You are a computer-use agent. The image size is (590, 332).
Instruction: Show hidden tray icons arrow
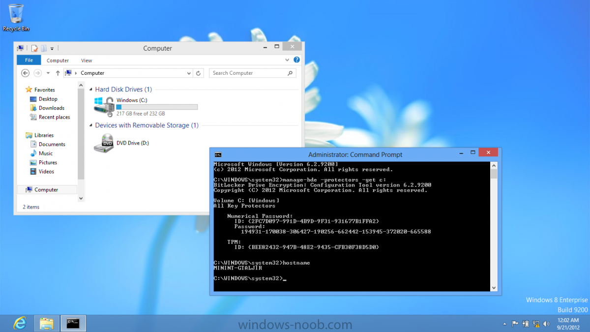[505, 324]
